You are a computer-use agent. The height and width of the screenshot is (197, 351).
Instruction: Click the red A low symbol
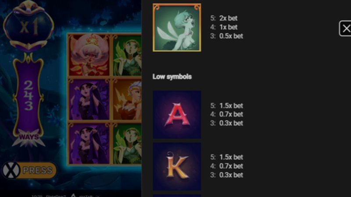[x=177, y=115]
